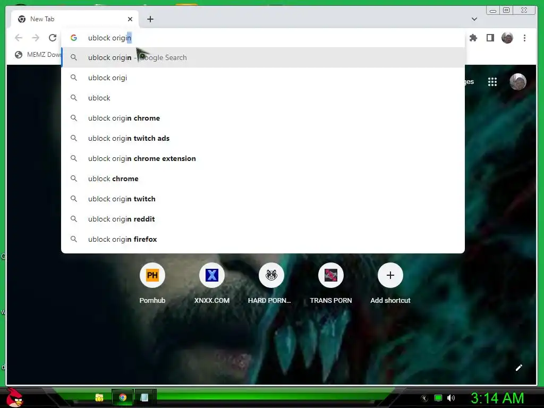
Task: Select 'ublock origin - Google Search' suggestion
Action: 263,57
